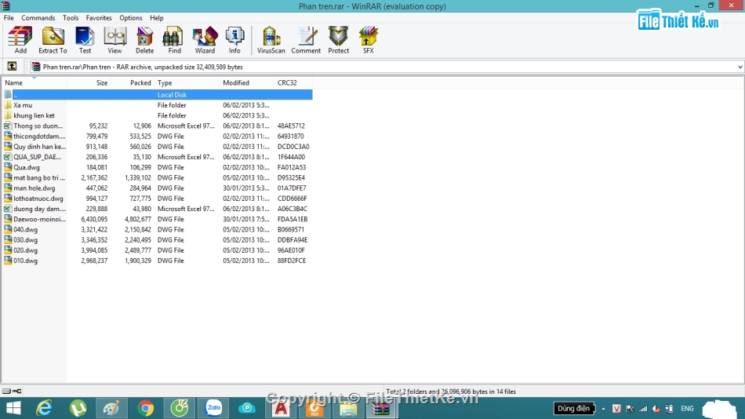745x419 pixels.
Task: Open Google Chrome from taskbar
Action: click(x=145, y=409)
